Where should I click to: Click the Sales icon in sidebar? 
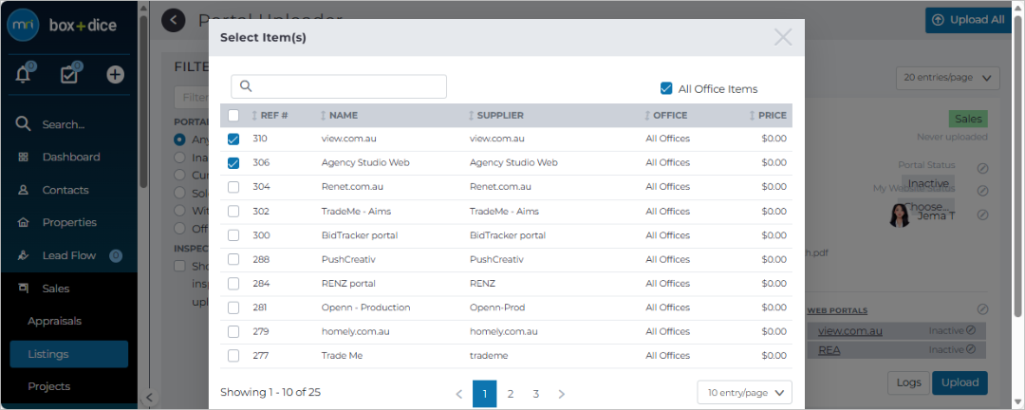(24, 288)
